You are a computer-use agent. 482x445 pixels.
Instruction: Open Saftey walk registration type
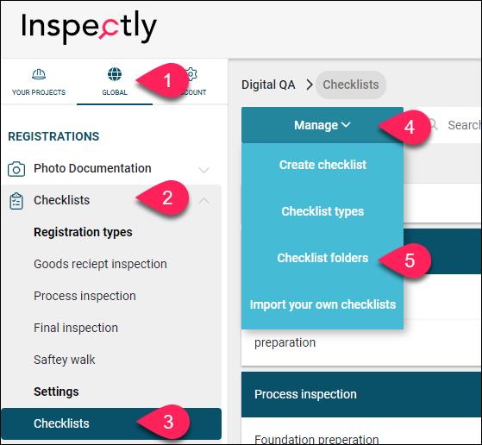[x=65, y=360]
